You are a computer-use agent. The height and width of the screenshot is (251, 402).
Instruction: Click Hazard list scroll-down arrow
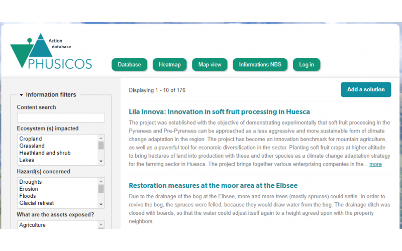tap(101, 204)
